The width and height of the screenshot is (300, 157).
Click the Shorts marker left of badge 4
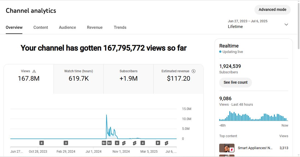[x=135, y=143]
